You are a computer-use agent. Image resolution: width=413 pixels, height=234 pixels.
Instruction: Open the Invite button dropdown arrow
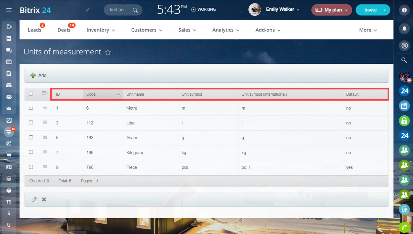click(x=384, y=10)
